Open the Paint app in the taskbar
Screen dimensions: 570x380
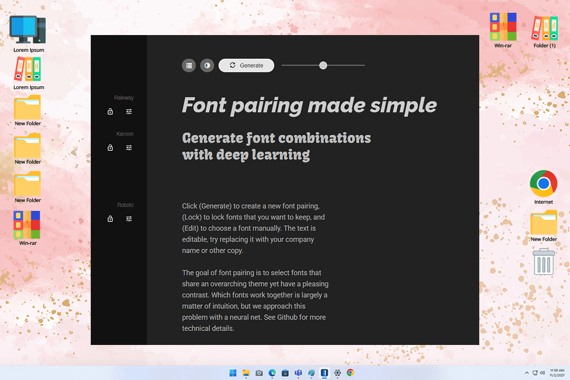click(312, 373)
